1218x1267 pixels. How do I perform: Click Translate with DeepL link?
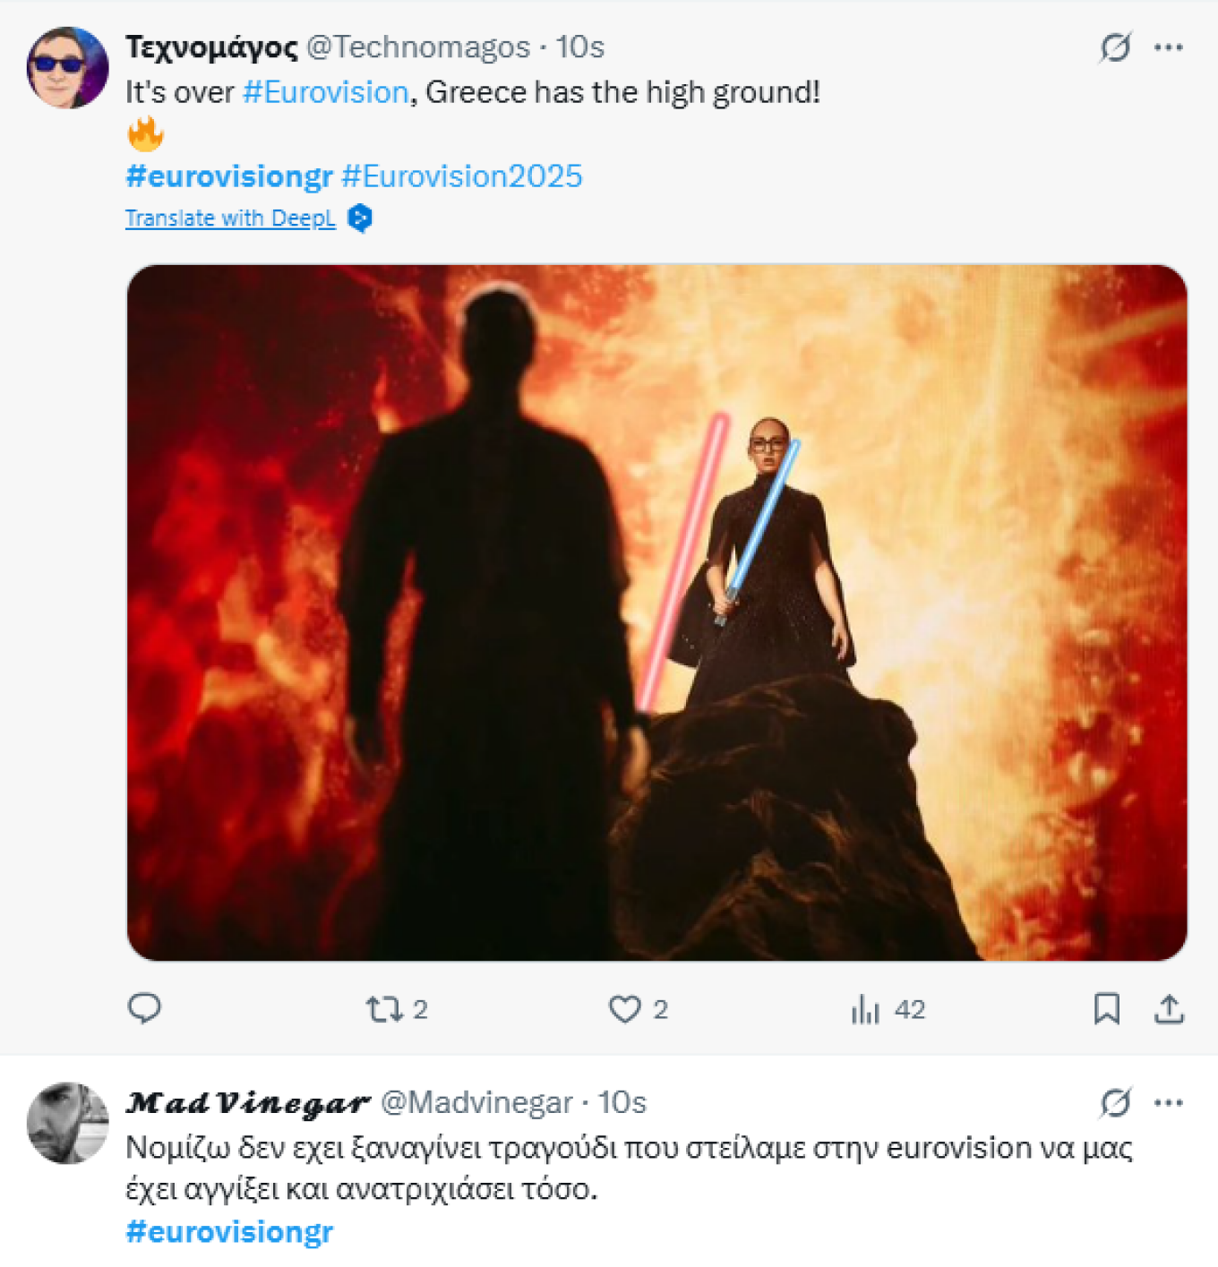(230, 218)
